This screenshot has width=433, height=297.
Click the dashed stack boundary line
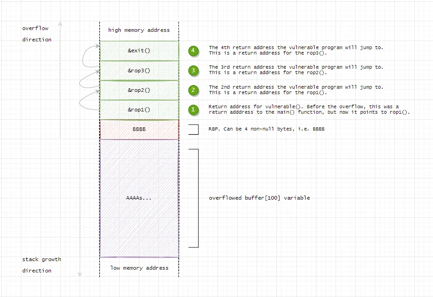point(100,182)
